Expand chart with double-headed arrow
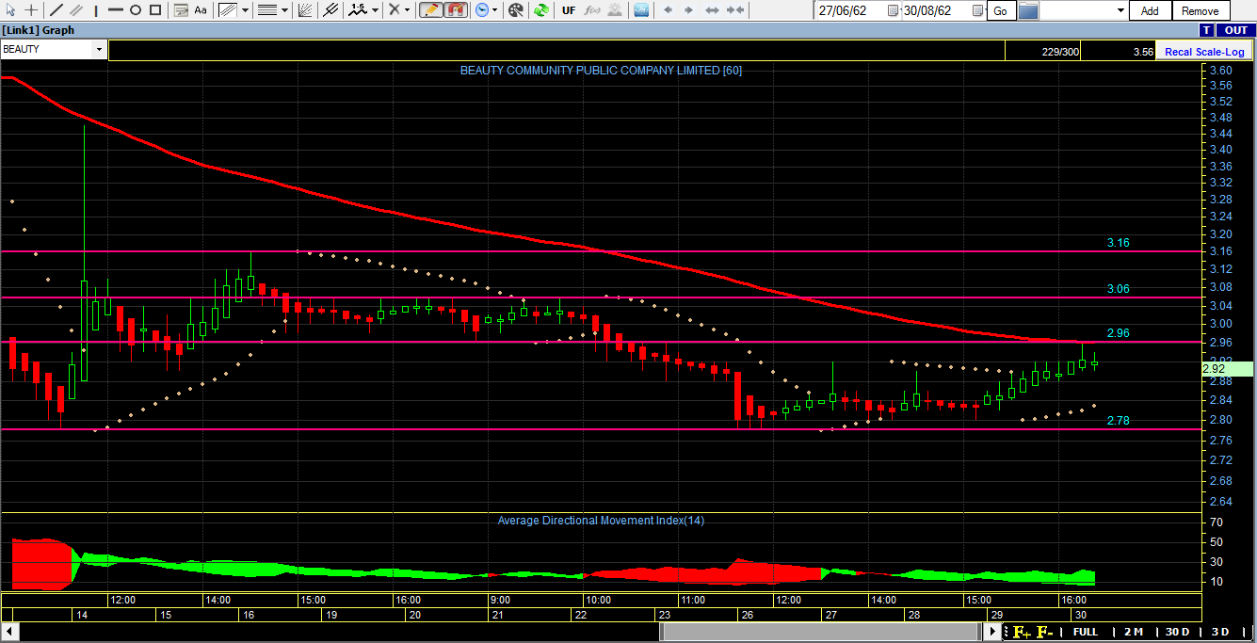The height and width of the screenshot is (643, 1257). click(712, 10)
